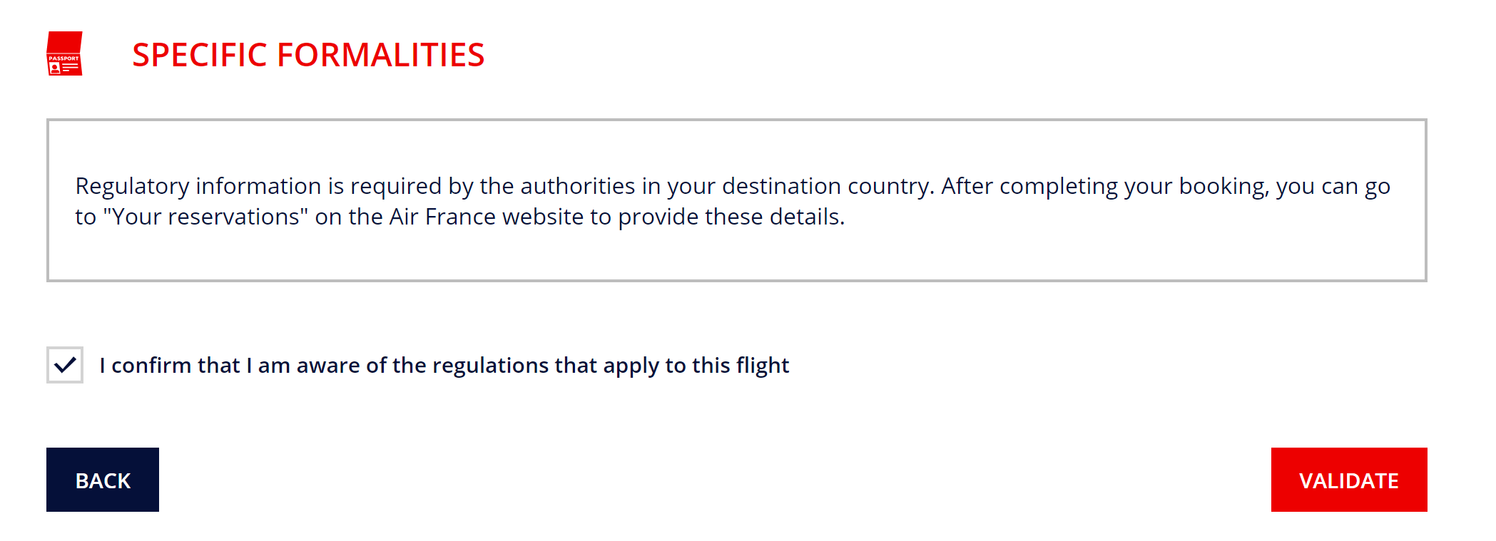Click the quoted "Your reservations" text
This screenshot has height=541, width=1496.
tap(205, 217)
